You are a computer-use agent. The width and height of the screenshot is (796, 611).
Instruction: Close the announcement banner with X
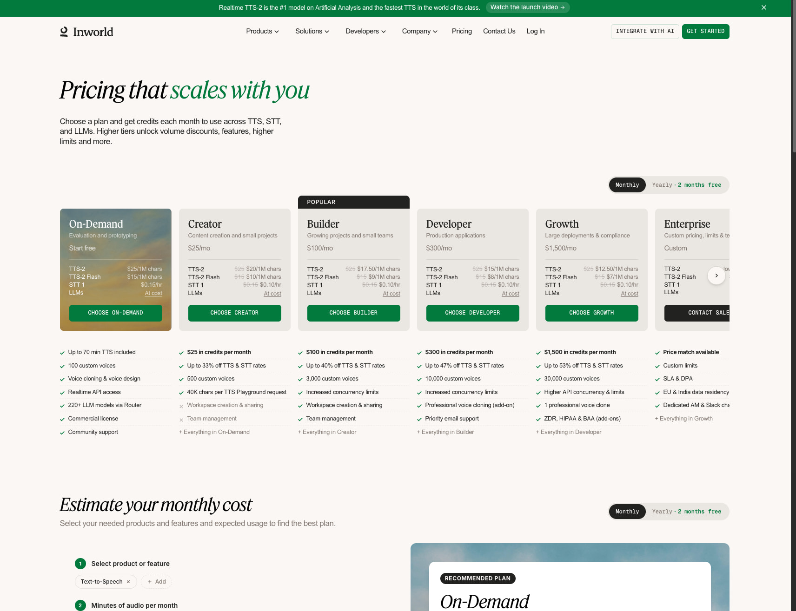pyautogui.click(x=764, y=7)
